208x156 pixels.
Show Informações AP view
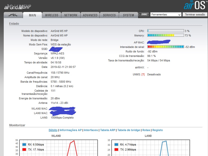71,130
